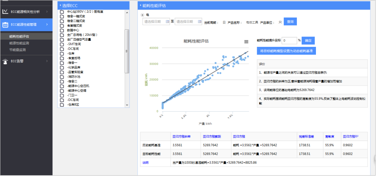Click the 查询 button

[290, 22]
